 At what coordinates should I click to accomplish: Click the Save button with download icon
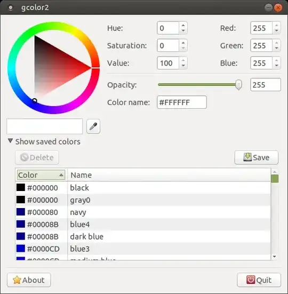[x=257, y=157]
